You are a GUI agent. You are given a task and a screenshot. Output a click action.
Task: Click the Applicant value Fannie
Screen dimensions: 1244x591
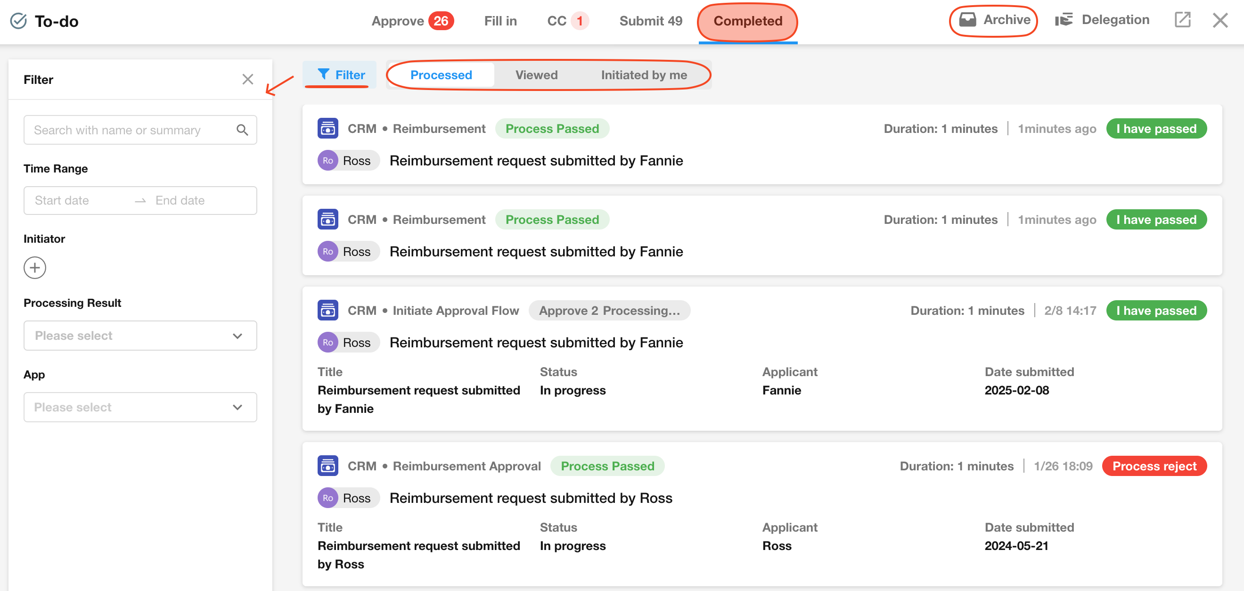point(781,390)
